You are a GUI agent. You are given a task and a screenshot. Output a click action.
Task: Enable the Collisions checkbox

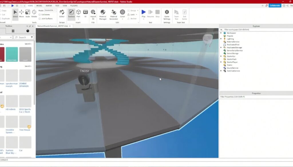(x=39, y=15)
